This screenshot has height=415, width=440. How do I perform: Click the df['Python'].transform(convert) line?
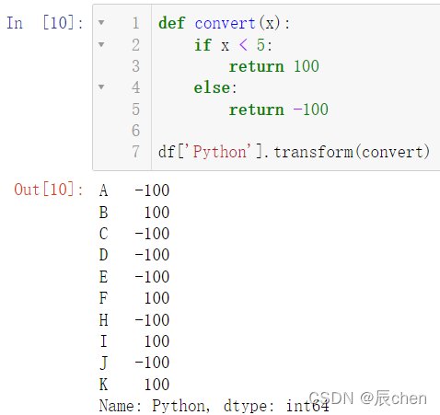pos(294,152)
